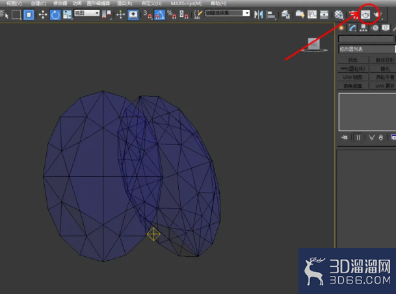Choose the rectangular selection region tool
396x294 pixels.
16,14
